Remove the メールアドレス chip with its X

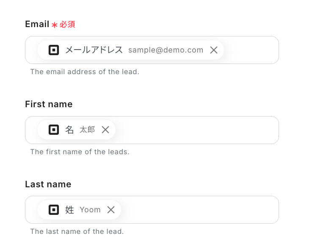(x=214, y=50)
